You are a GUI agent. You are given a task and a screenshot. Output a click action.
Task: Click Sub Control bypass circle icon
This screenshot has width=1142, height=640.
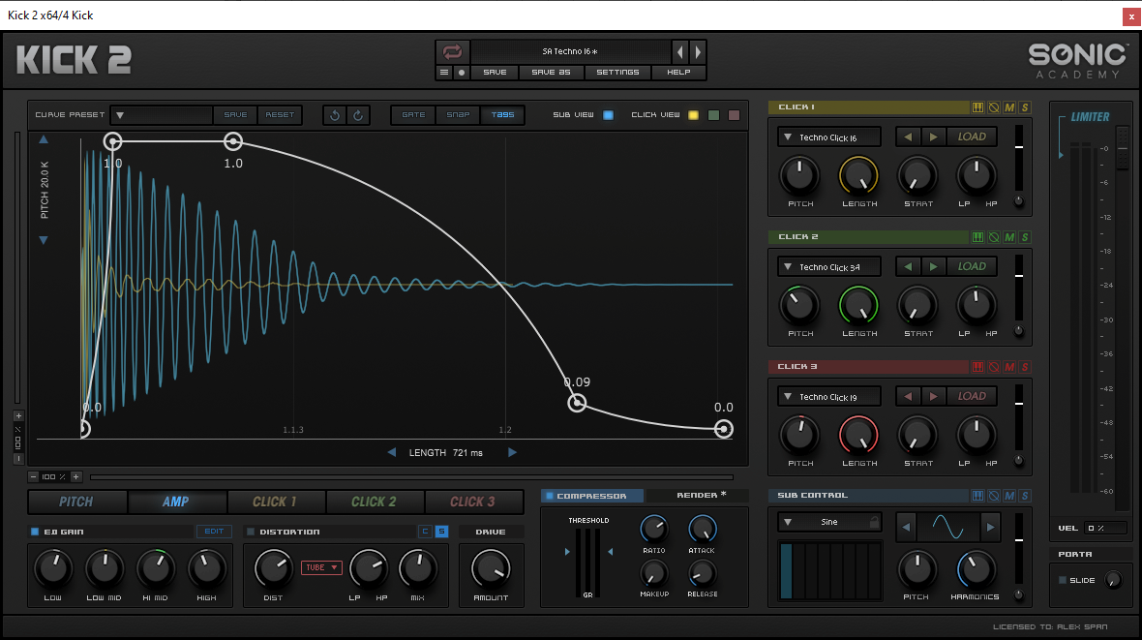coord(993,496)
